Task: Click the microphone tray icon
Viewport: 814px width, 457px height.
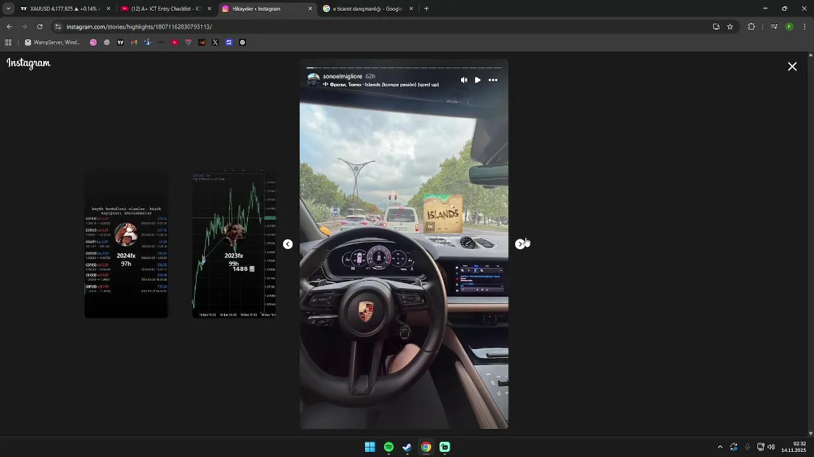Action: pos(747,447)
